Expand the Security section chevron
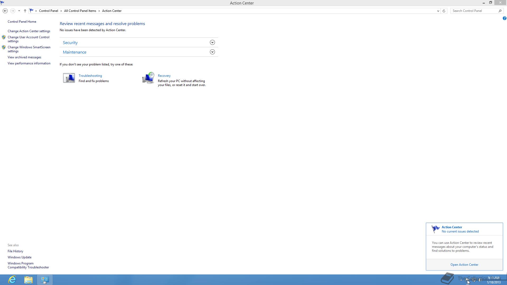The height and width of the screenshot is (285, 507). (212, 42)
